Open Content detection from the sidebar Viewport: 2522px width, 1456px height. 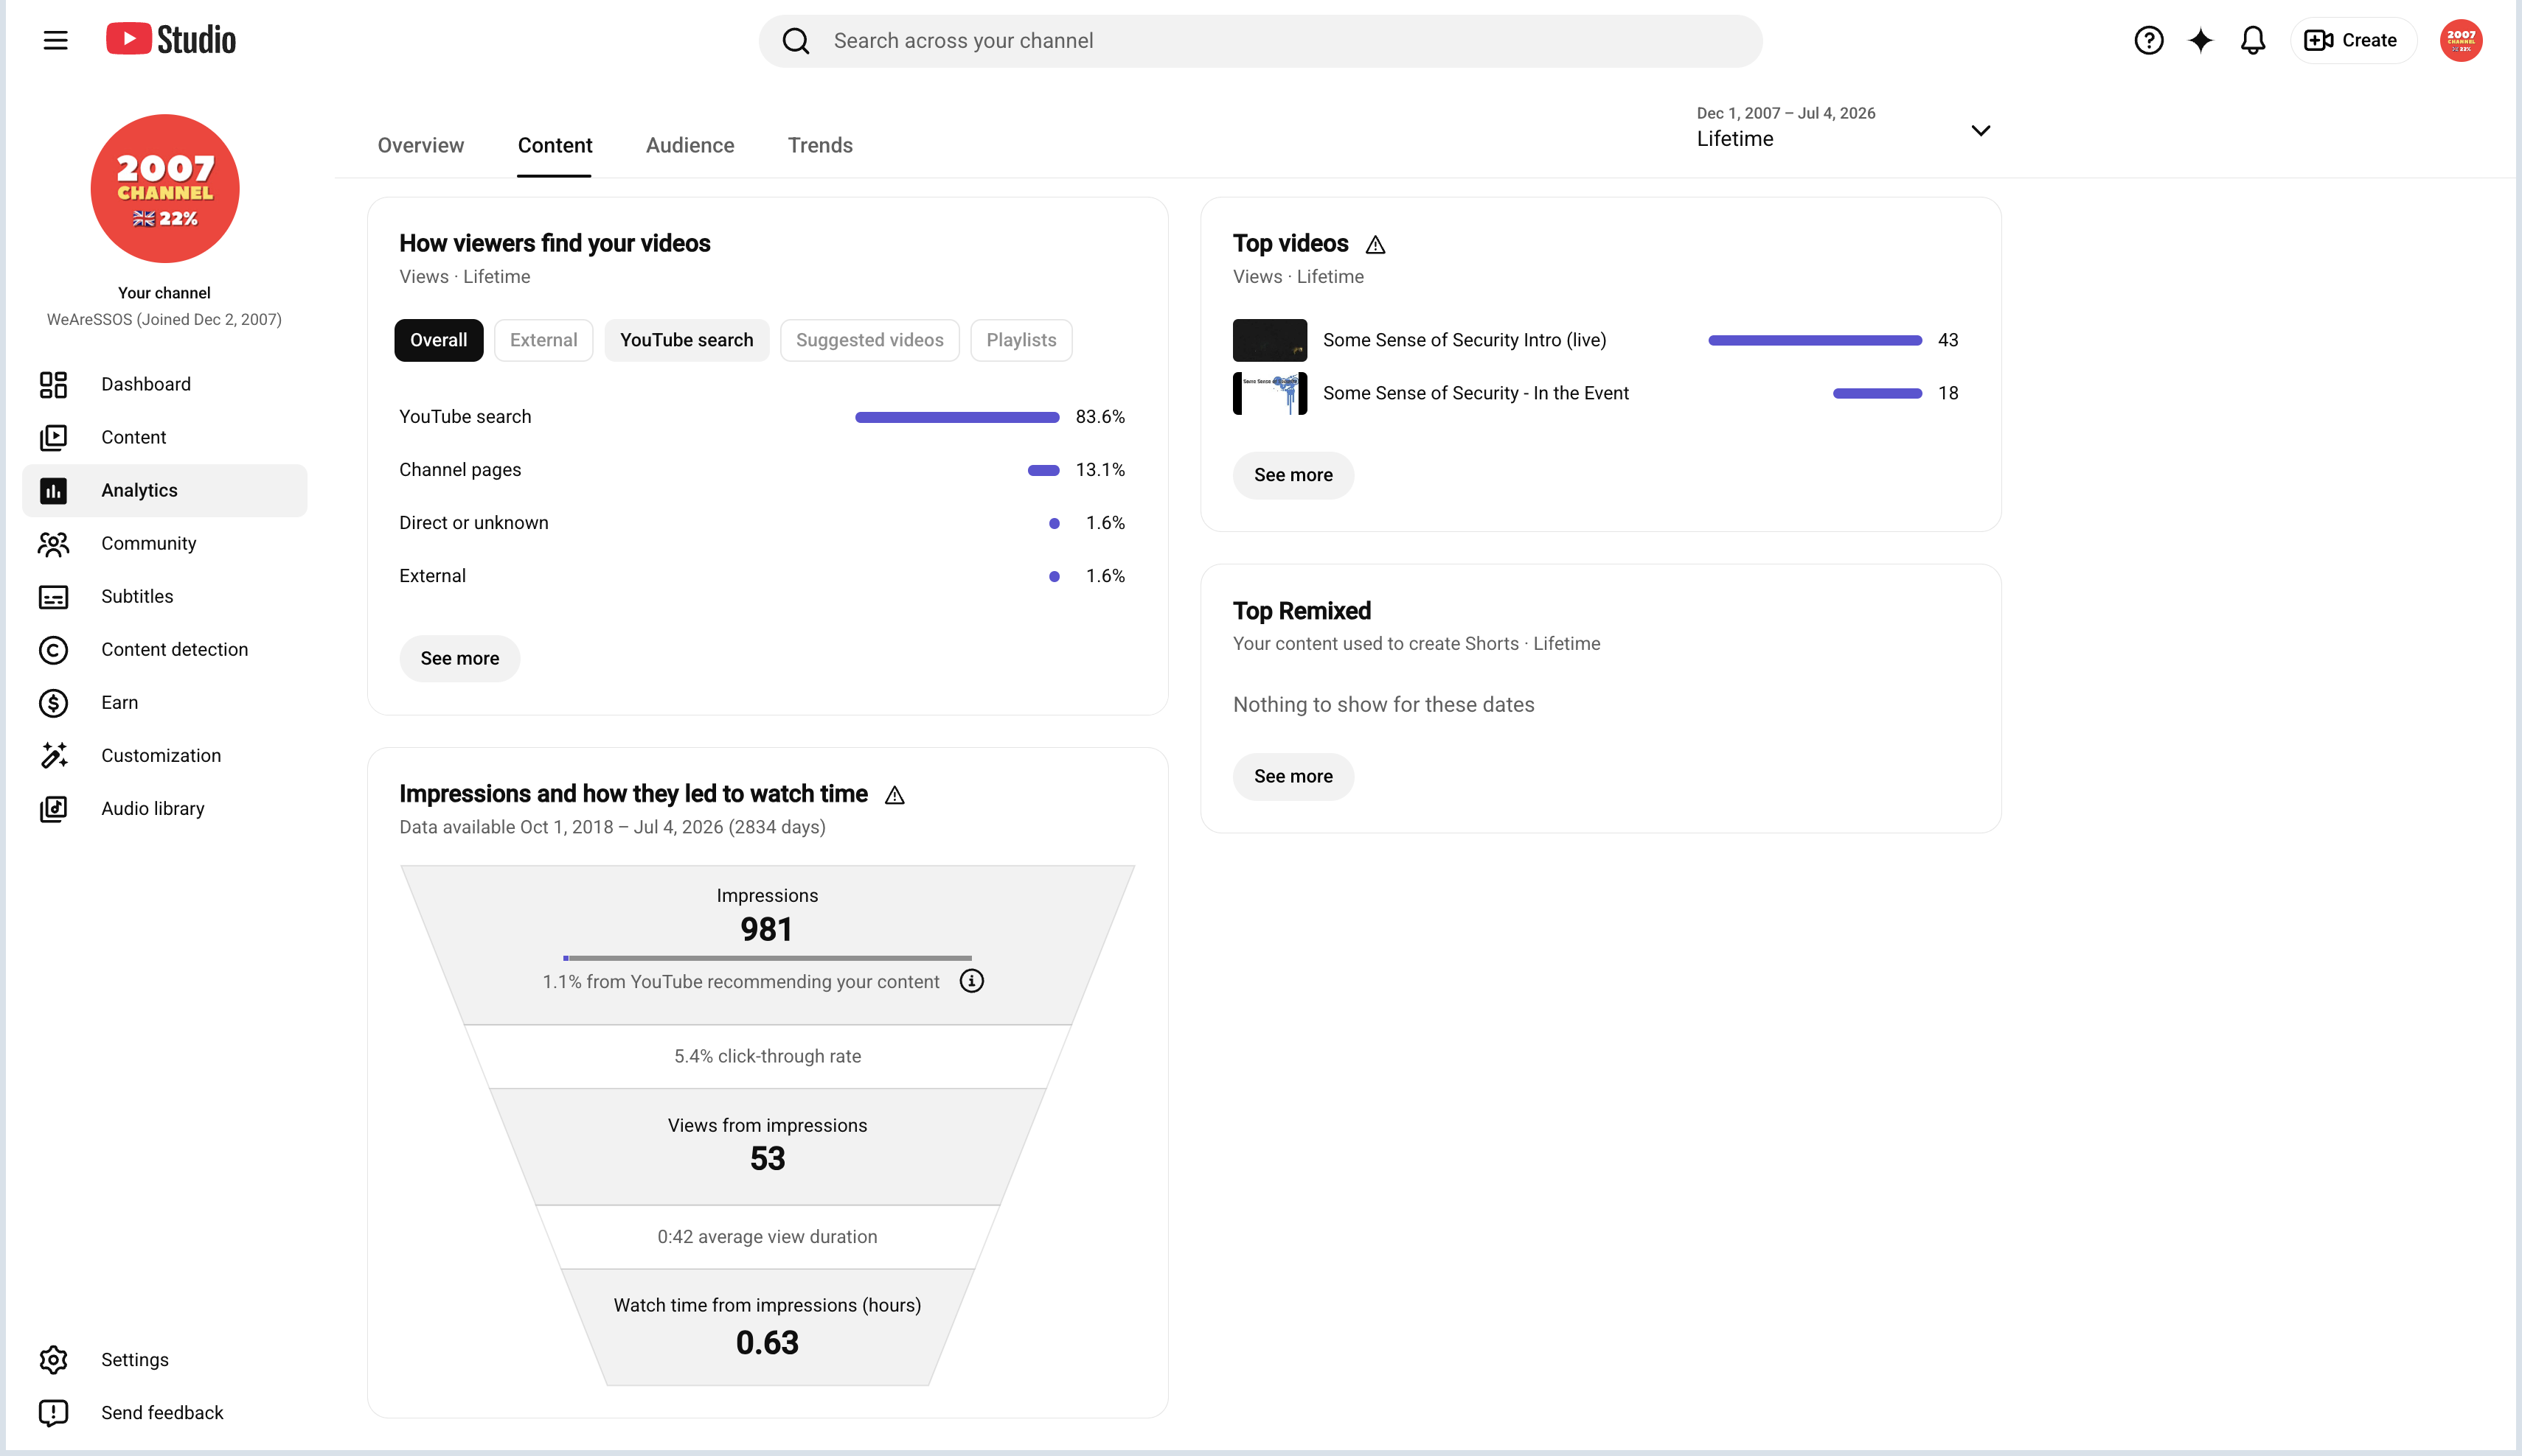(164, 649)
